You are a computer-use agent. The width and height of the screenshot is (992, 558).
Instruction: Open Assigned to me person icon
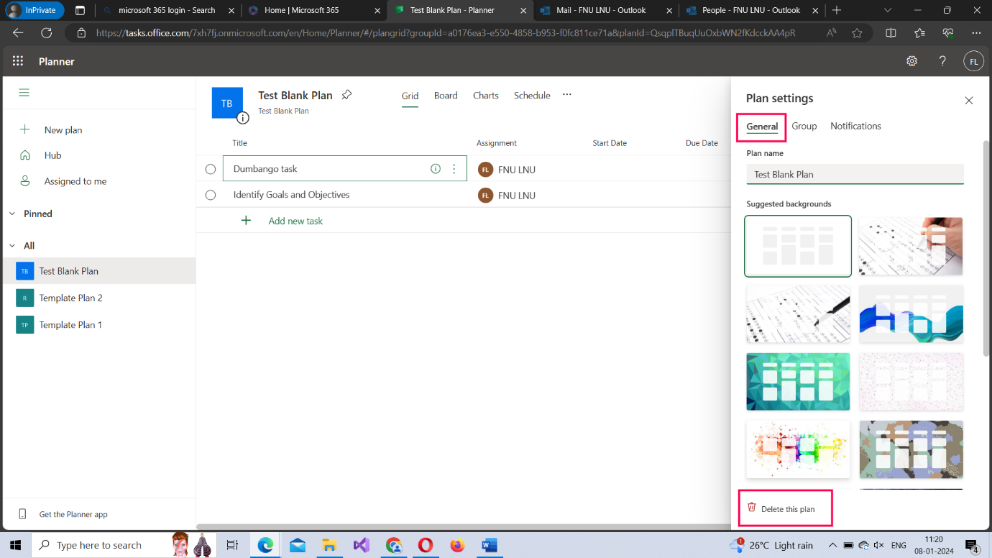tap(25, 181)
